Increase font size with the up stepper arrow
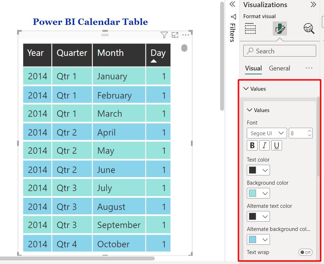 (x=309, y=131)
